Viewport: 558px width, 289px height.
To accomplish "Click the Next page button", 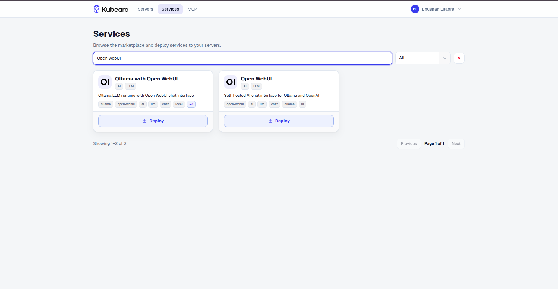I will point(456,144).
